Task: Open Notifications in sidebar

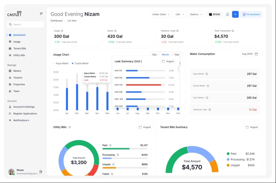Action: click(x=21, y=120)
